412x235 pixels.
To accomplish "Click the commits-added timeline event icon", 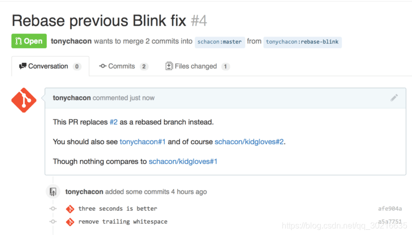I will pos(53,192).
